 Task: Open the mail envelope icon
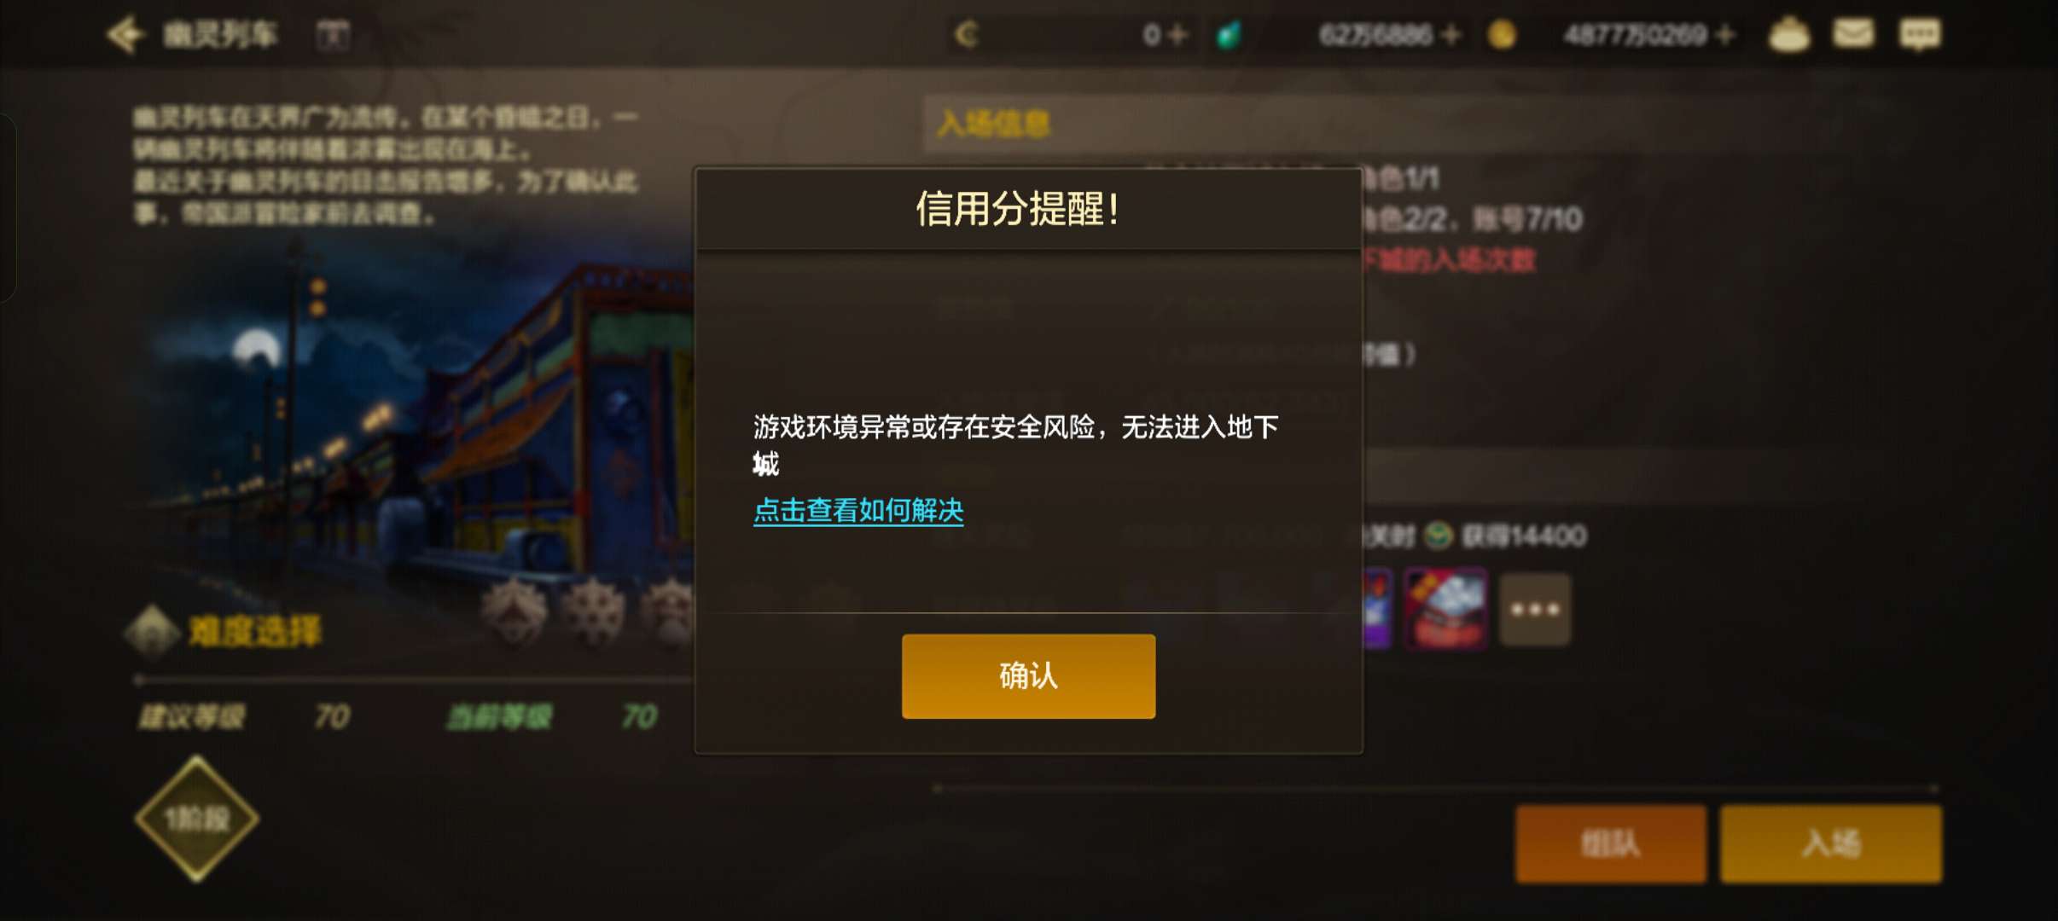coord(1853,34)
